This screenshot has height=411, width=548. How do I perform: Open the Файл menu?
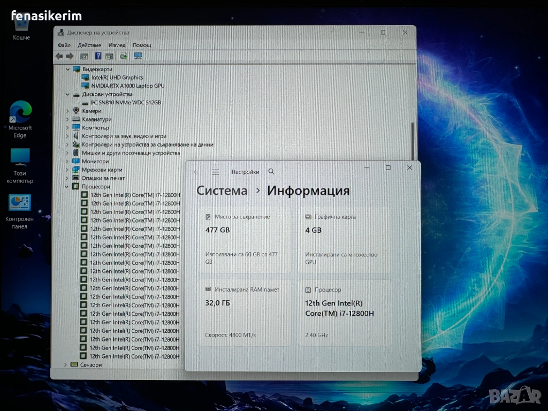(64, 45)
